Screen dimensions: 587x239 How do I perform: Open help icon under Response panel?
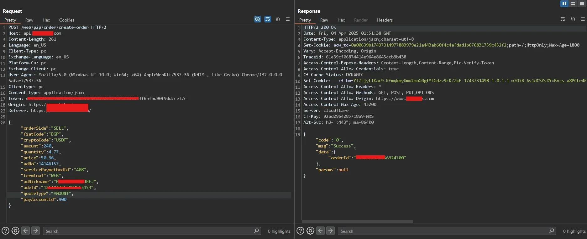[300, 231]
